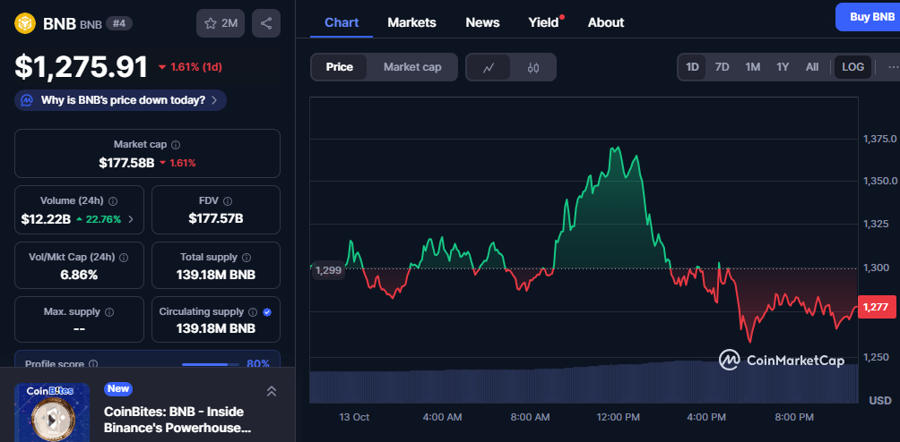
Task: Click the Circulating supply info icon
Action: point(253,312)
